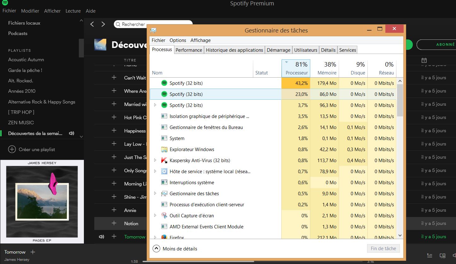Select AMD External Events Client Module row
Image resolution: width=456 pixels, height=264 pixels.
(x=273, y=226)
